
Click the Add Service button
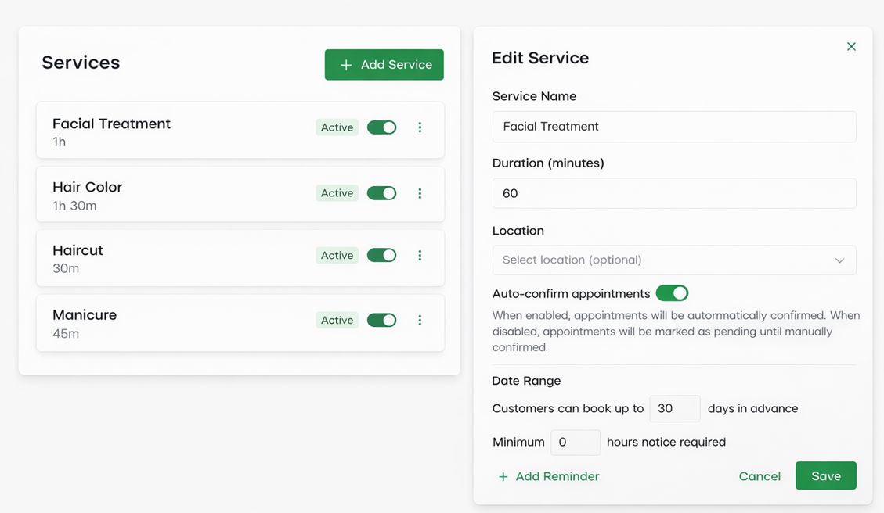[x=384, y=65]
